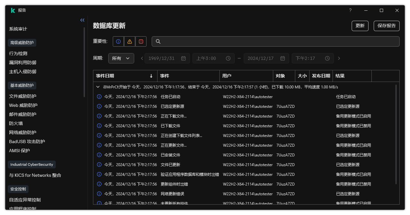This screenshot has height=215, width=410.
Task: Collapse the iBMrPrCf event group row
Action: click(x=98, y=87)
